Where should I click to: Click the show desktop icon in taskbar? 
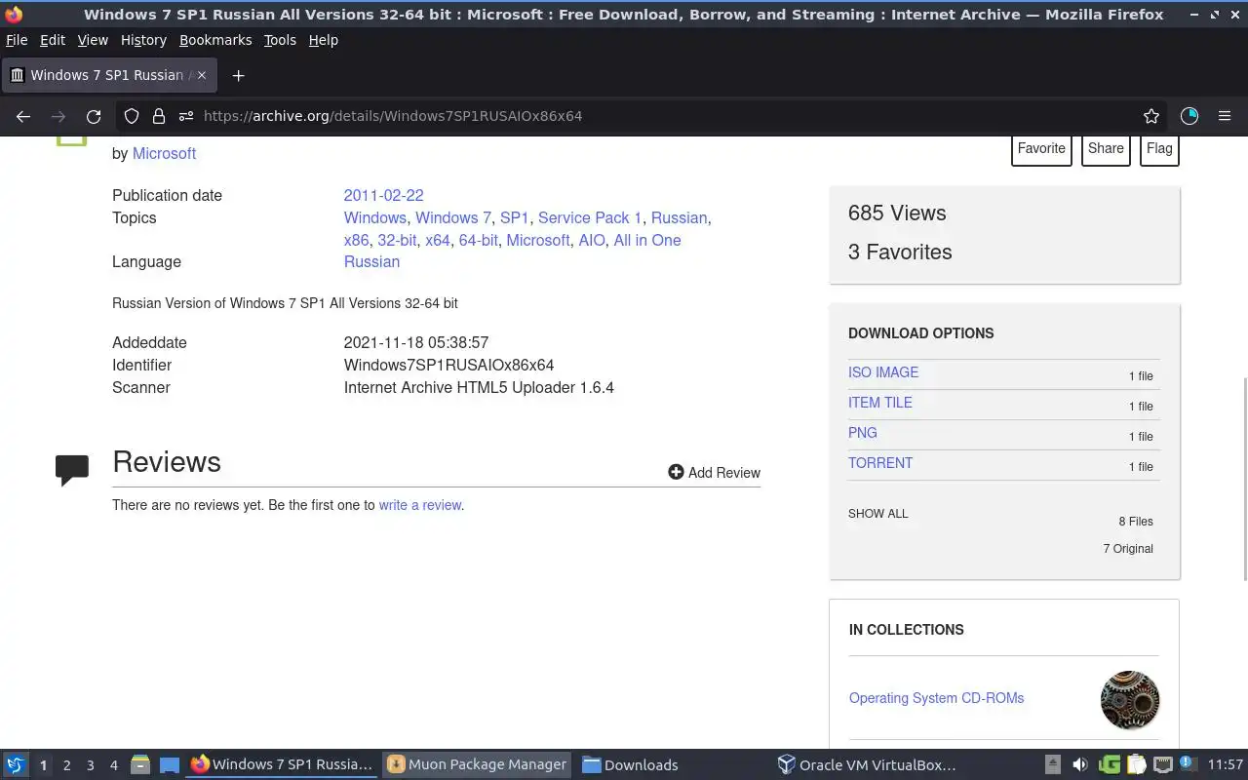click(169, 764)
